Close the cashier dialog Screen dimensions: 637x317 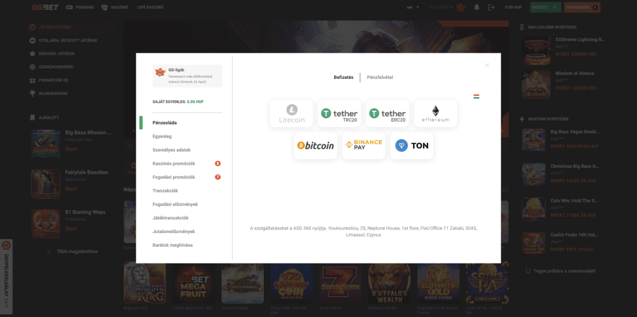pos(486,65)
